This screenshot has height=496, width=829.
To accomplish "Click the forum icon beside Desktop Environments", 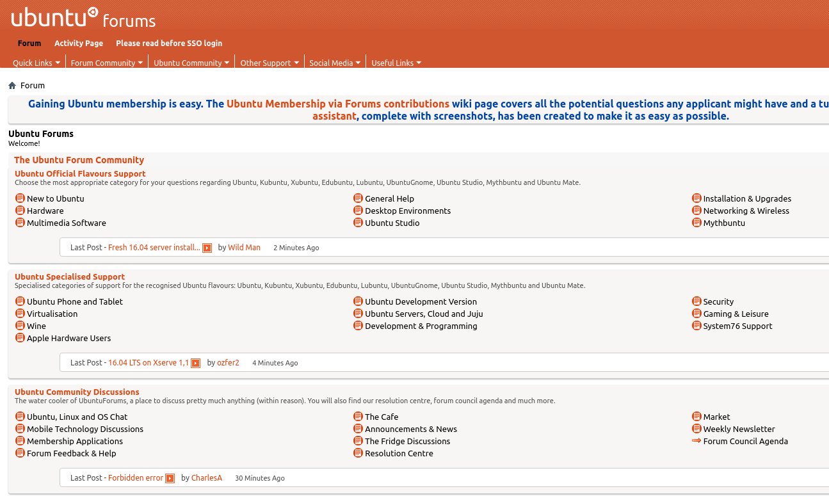I will click(358, 211).
